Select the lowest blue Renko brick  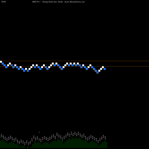click(97, 72)
